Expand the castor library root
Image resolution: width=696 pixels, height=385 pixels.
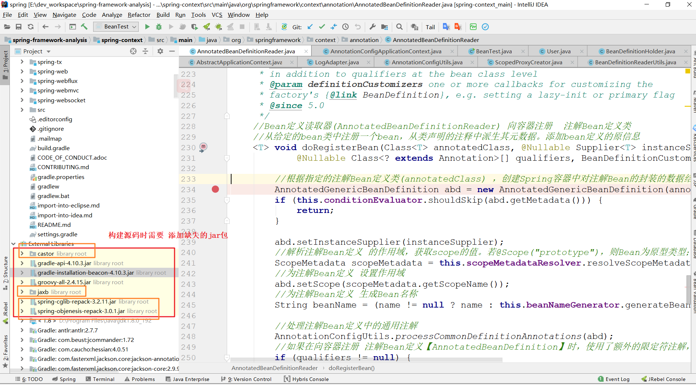pyautogui.click(x=22, y=254)
